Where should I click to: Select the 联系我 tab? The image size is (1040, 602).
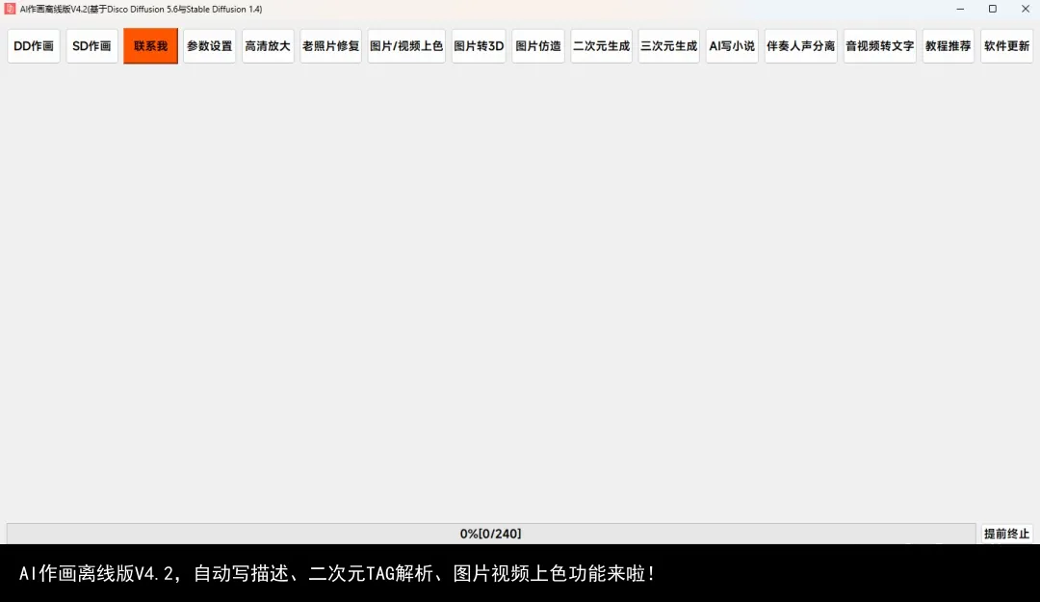pyautogui.click(x=150, y=46)
